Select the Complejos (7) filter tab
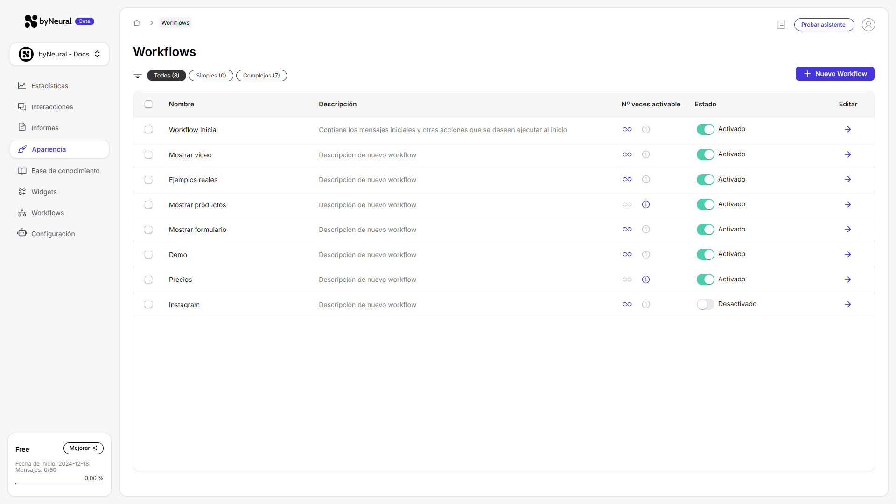Screen dimensions: 896x504 261,76
